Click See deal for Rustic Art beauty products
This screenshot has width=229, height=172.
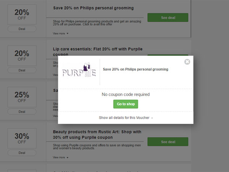click(x=168, y=142)
